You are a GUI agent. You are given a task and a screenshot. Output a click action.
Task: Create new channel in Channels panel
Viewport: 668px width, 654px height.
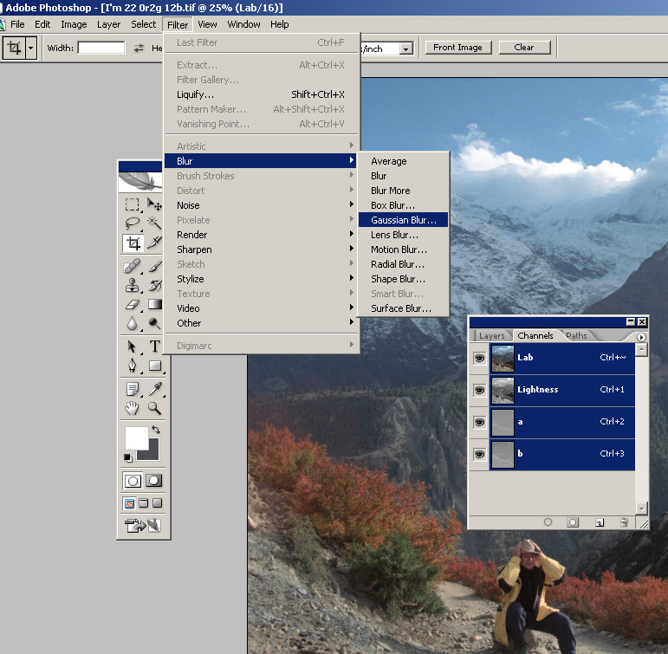(x=599, y=522)
